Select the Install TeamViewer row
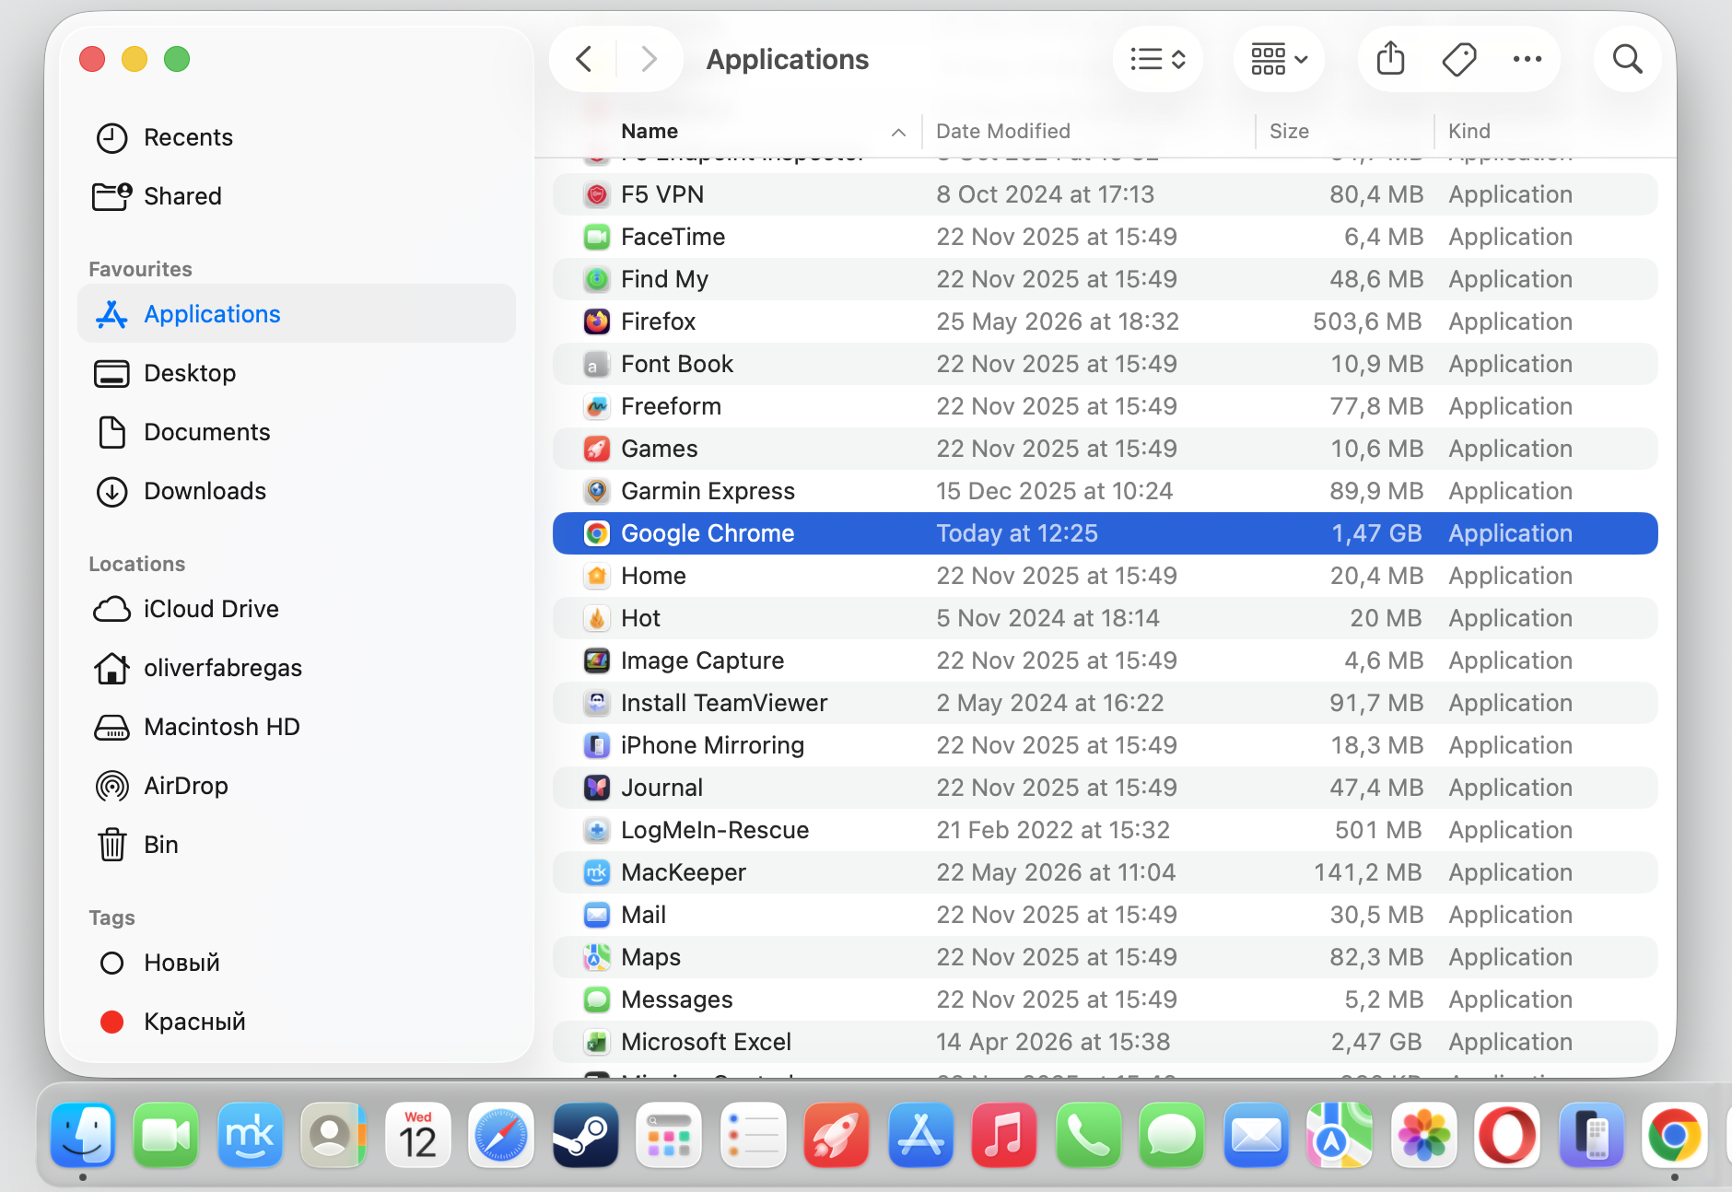The image size is (1732, 1192). click(x=1105, y=703)
